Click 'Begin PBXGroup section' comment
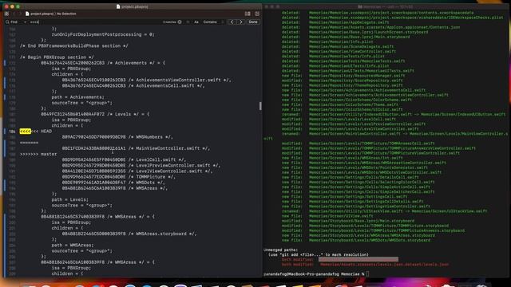 pos(57,57)
